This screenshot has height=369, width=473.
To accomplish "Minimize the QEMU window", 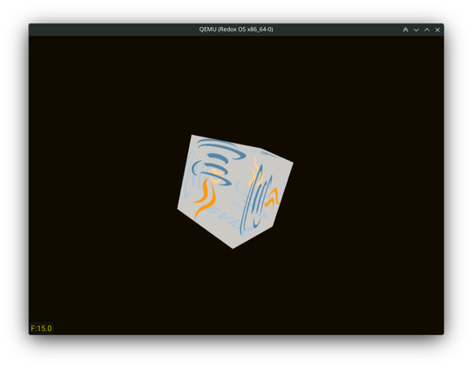I will coord(416,30).
